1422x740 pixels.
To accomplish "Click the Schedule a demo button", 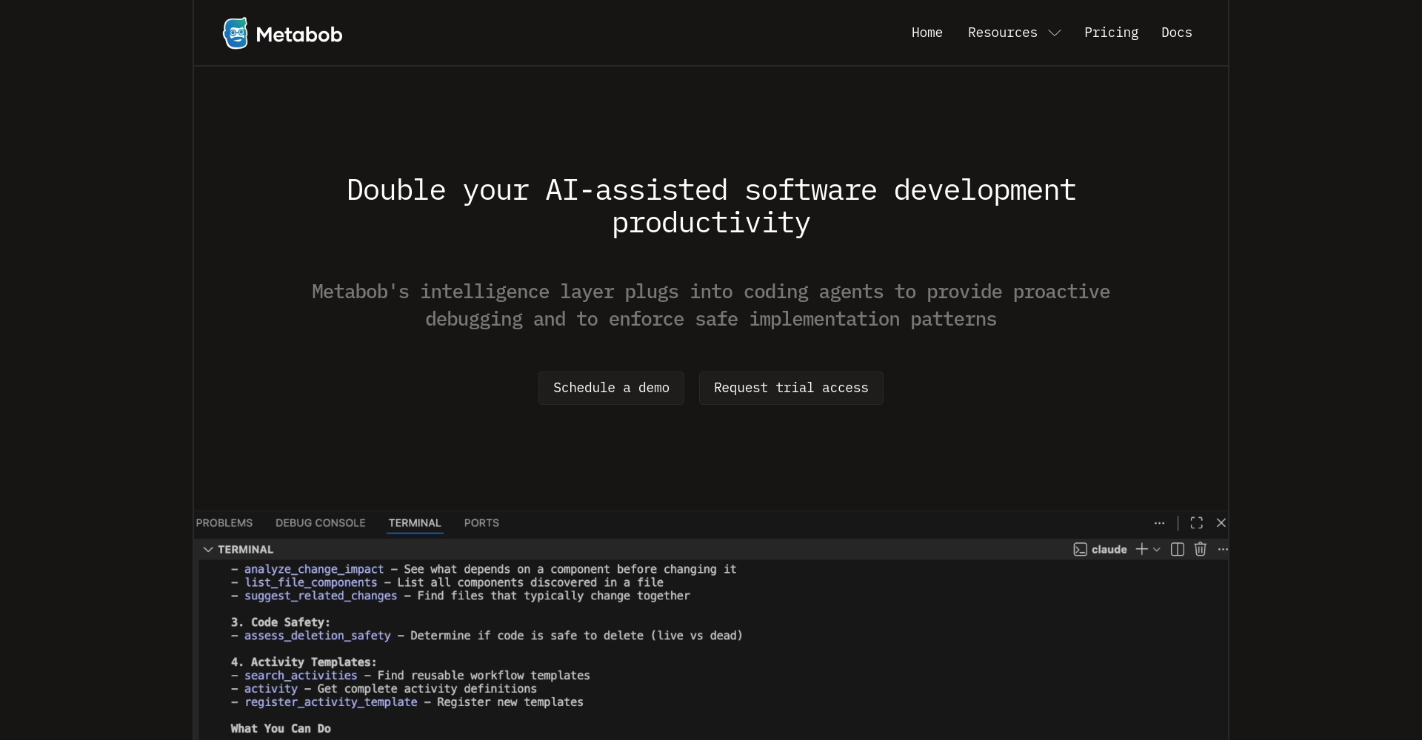I will [x=611, y=388].
